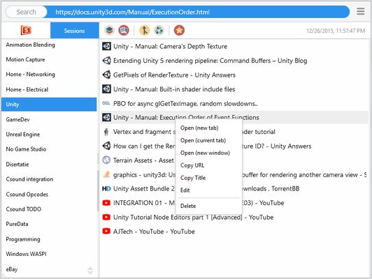Click OGL favicon of PBO for async entry
Image resolution: width=372 pixels, height=279 pixels.
[106, 103]
